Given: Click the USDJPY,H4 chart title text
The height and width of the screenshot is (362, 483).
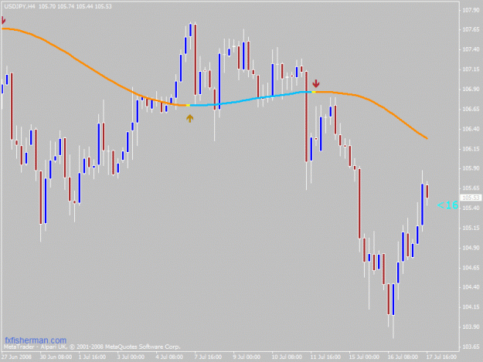Looking at the screenshot, I should pos(19,6).
